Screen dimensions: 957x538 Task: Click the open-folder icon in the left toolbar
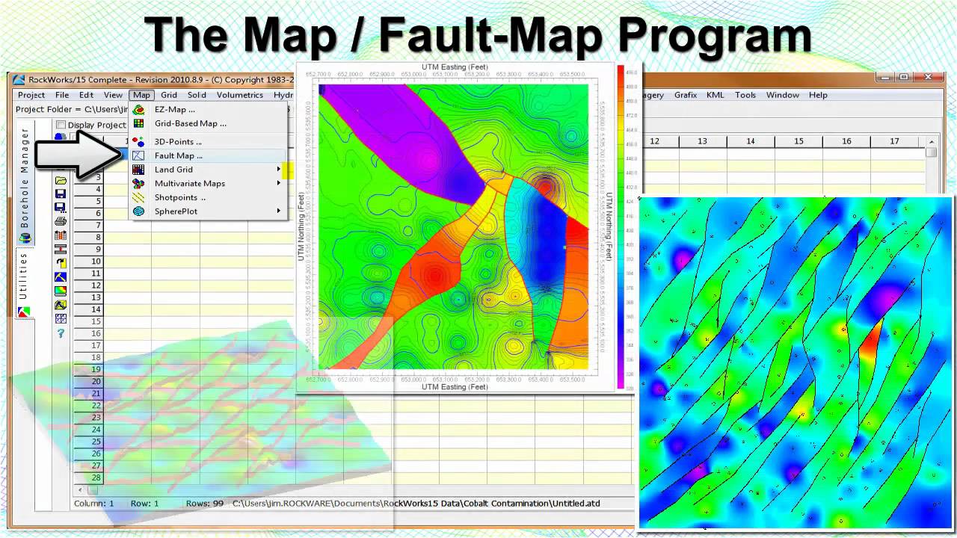click(61, 181)
